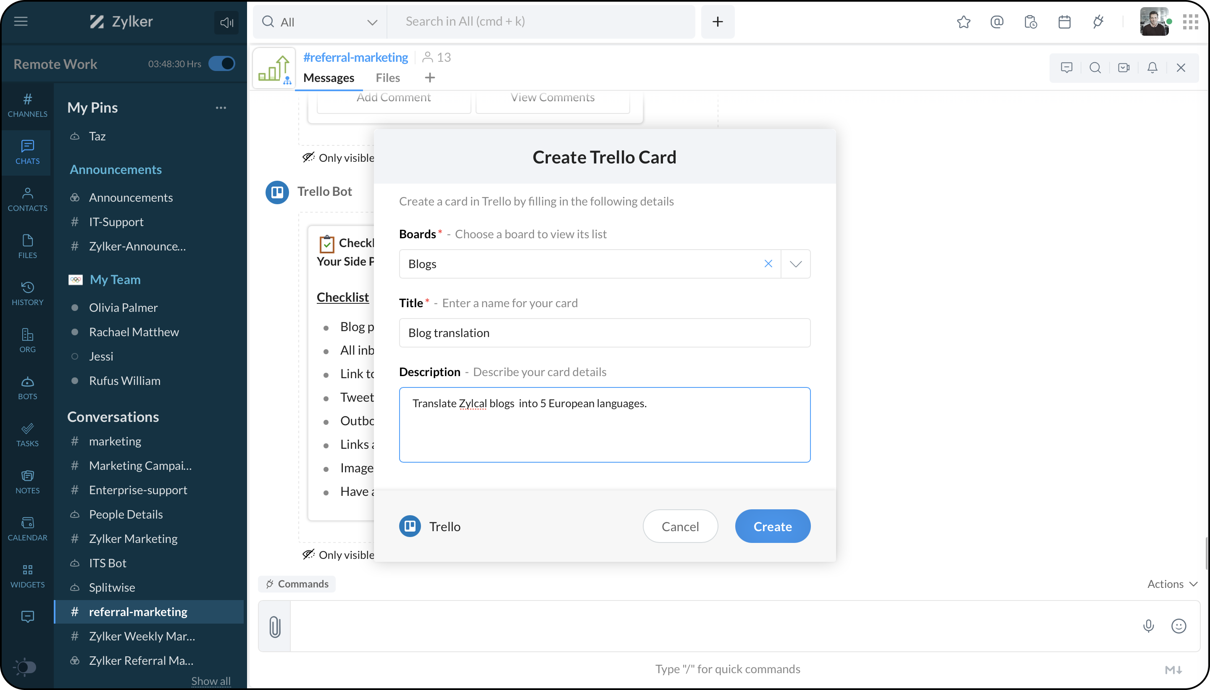Open the Channels sidebar section
The image size is (1210, 690).
pos(27,105)
